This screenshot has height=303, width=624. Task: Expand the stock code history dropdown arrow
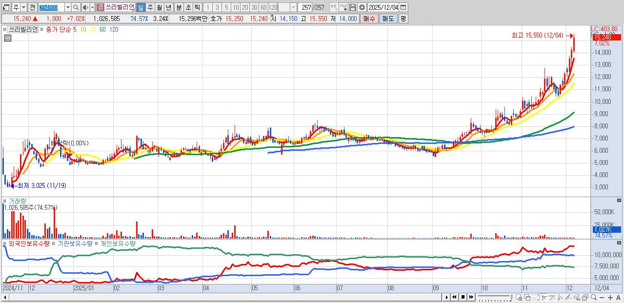[68, 7]
